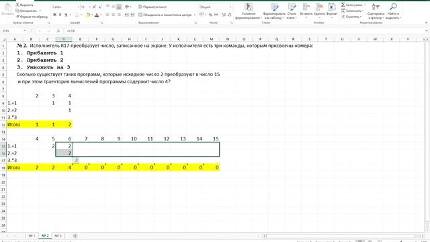Select the yellow Итого cell in row 12
Viewport: 430px width, 242px height.
pos(15,124)
